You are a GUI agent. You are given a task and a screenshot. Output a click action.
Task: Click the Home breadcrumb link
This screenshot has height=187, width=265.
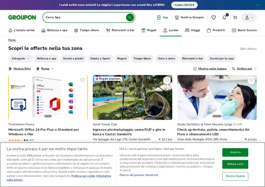click(12, 40)
